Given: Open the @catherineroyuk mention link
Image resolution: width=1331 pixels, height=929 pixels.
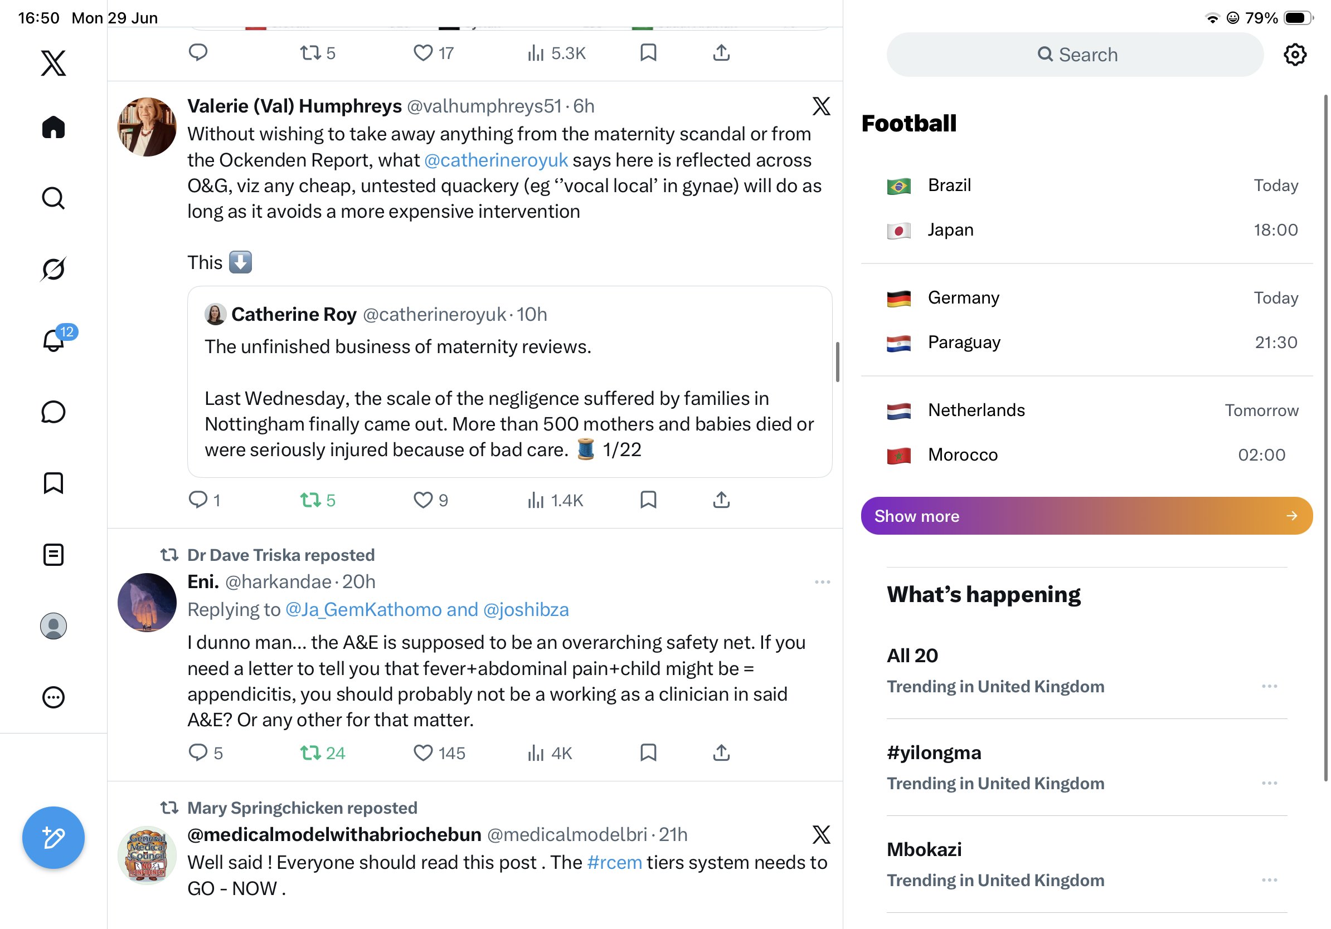Looking at the screenshot, I should pyautogui.click(x=496, y=160).
